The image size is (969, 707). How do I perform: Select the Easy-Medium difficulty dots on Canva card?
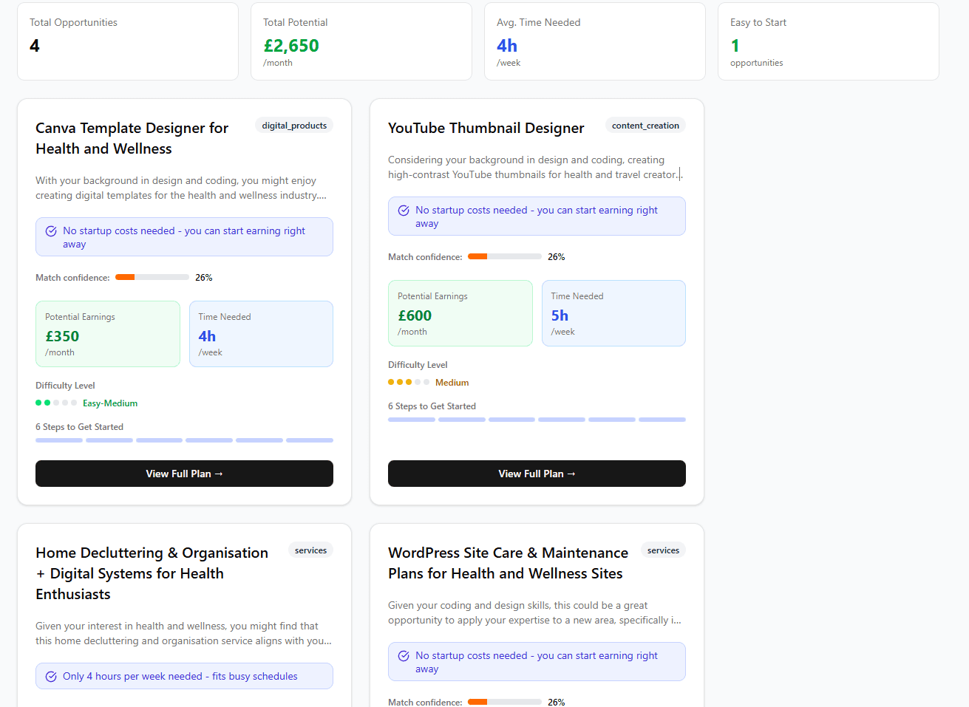click(55, 403)
